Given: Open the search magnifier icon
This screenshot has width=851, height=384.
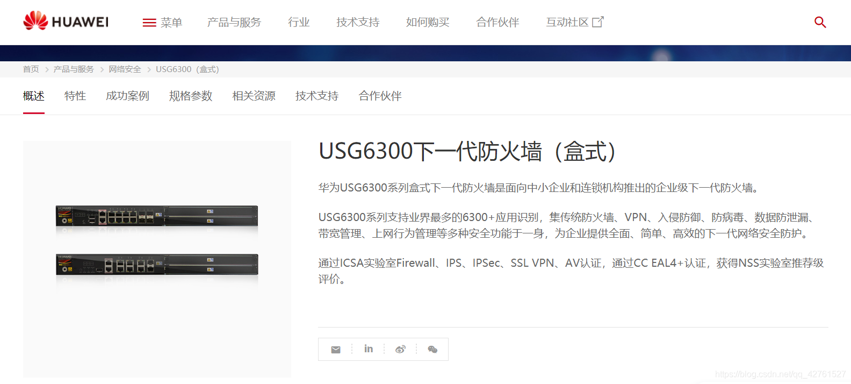Looking at the screenshot, I should pos(820,22).
